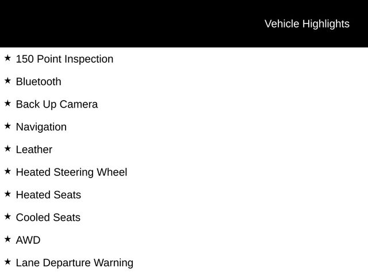Image resolution: width=368 pixels, height=276 pixels.
Task: Select the star bullet beside Heated Seats
Action: click(7, 194)
